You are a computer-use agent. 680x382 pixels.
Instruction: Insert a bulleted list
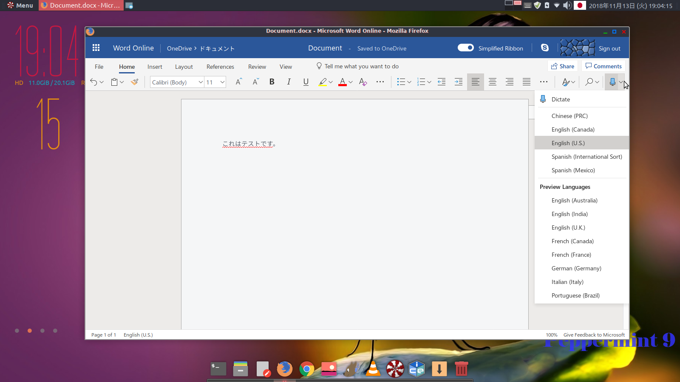(401, 82)
